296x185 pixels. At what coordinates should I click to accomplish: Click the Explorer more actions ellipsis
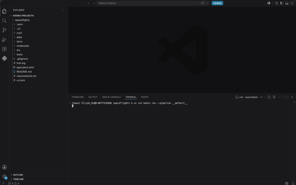pos(63,10)
